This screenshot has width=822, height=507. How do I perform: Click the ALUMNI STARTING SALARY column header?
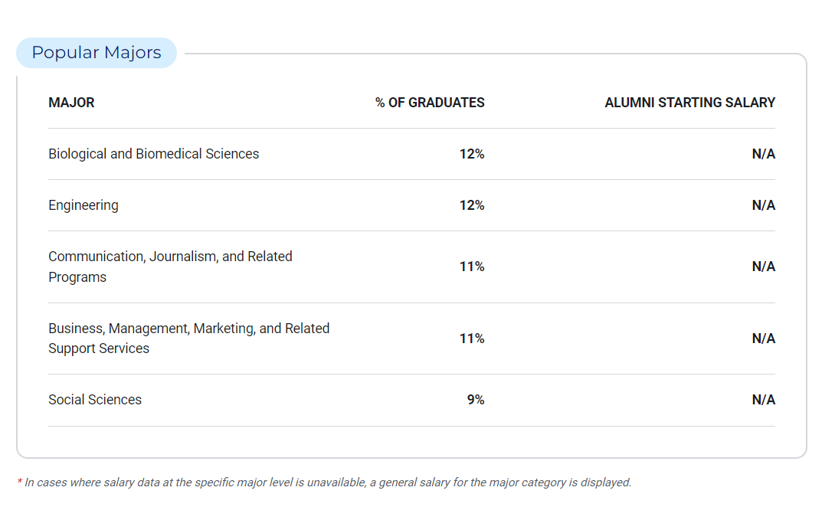click(x=689, y=103)
